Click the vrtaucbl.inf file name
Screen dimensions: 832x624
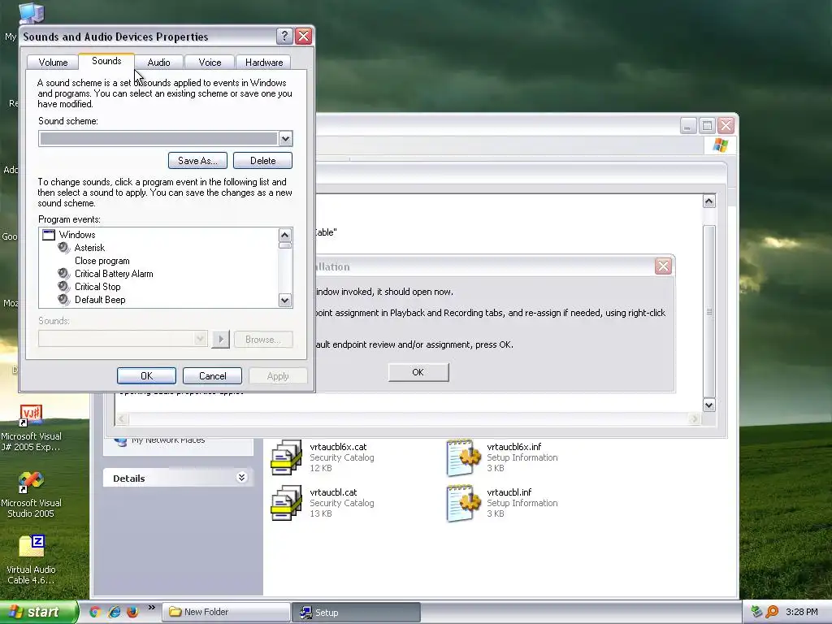click(x=509, y=492)
